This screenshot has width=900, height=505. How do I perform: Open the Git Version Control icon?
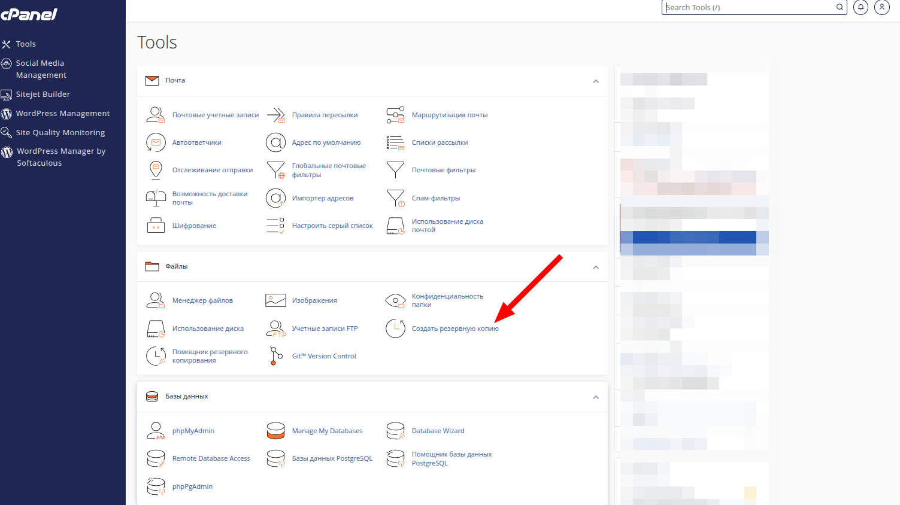(275, 356)
